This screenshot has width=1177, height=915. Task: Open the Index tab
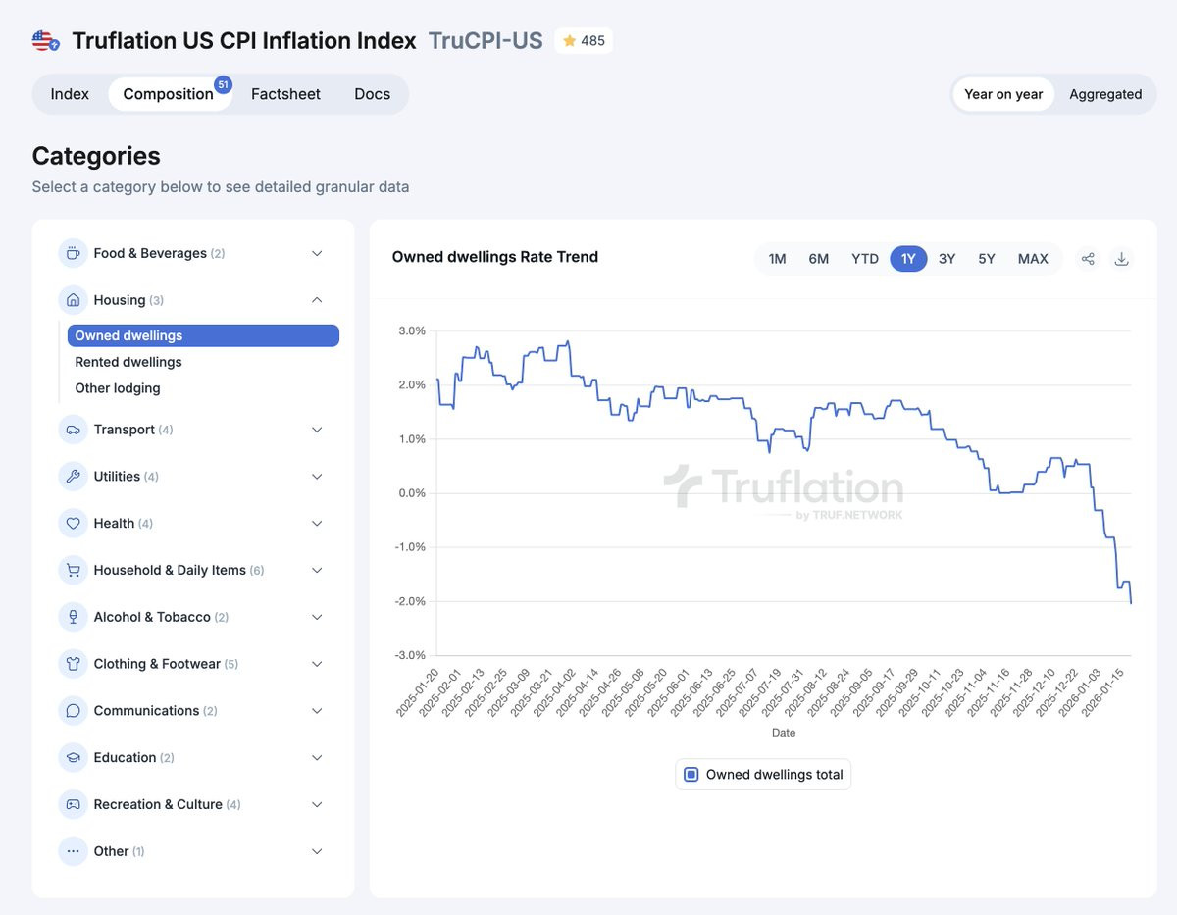[70, 94]
